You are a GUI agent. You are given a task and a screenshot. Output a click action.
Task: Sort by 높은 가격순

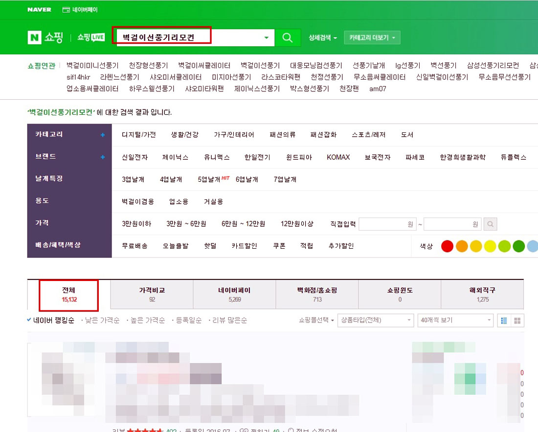(148, 320)
